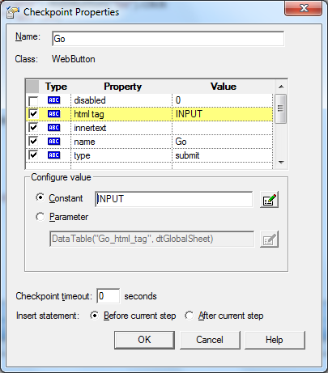The image size is (328, 373).
Task: Select the html tag property cell
Action: click(121, 114)
